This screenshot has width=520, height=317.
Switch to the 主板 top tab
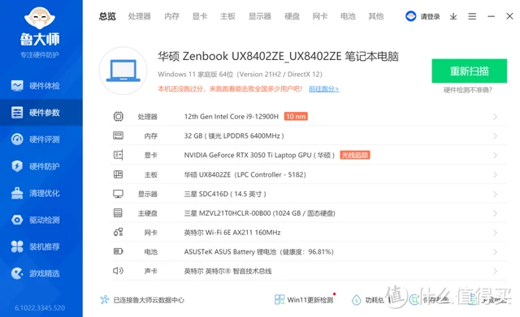click(x=227, y=16)
